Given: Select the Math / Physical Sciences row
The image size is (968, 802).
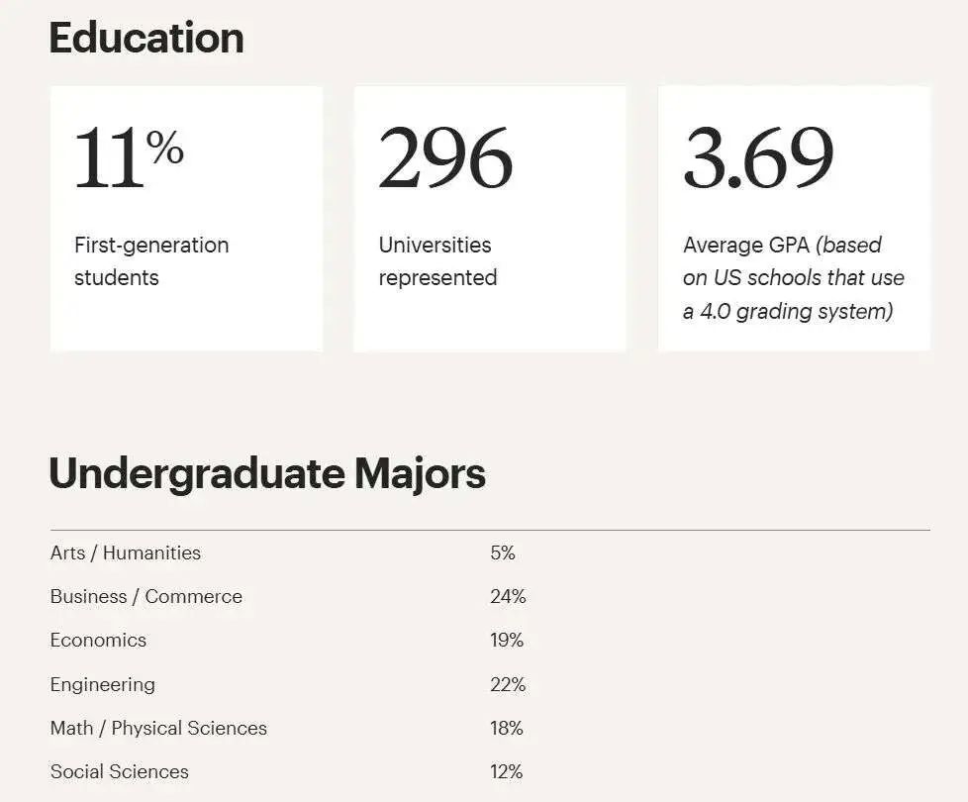Looking at the screenshot, I should click(490, 728).
